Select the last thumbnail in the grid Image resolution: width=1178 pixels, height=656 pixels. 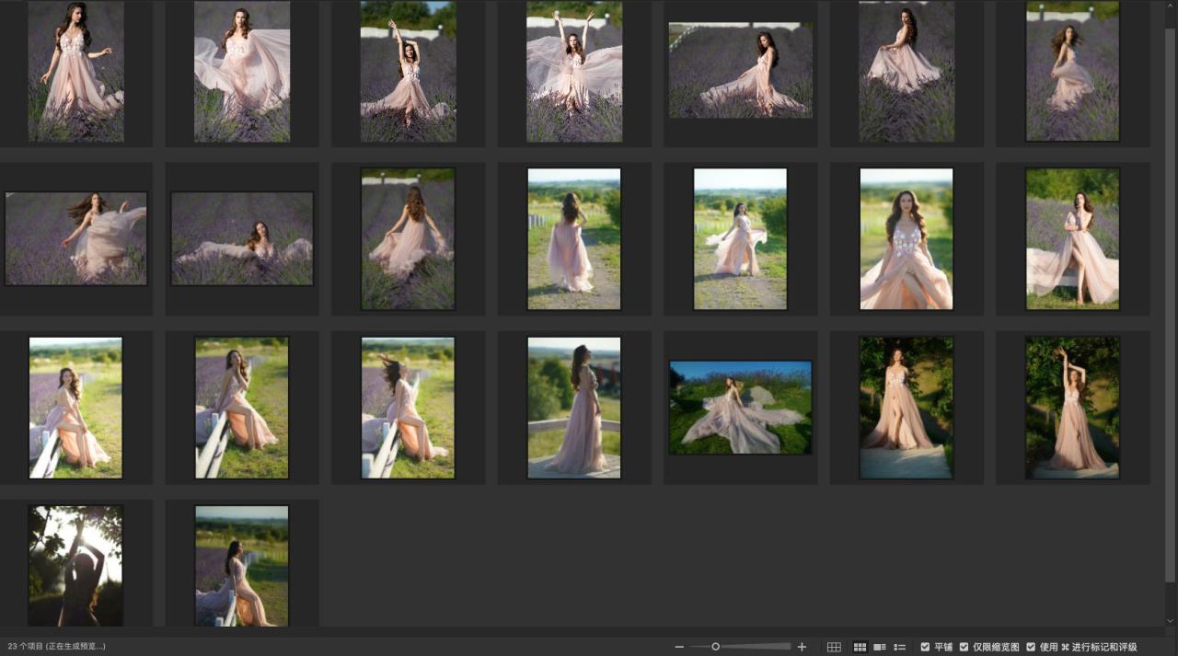[242, 566]
